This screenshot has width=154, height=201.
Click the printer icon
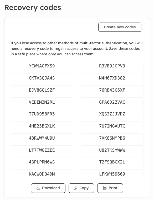105,188
